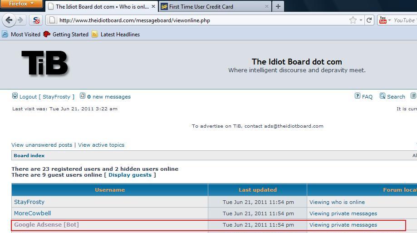This screenshot has width=417, height=233.
Task: Open the 0 new messages link
Action: point(109,97)
